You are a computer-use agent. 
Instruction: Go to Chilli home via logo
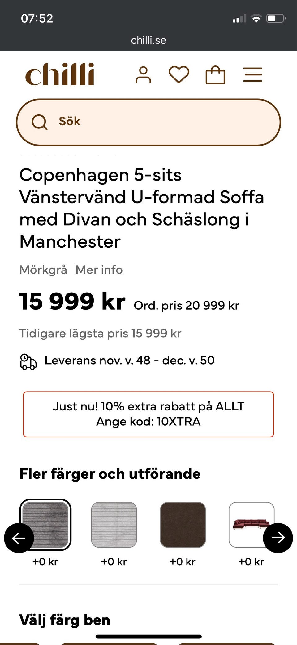tap(60, 74)
